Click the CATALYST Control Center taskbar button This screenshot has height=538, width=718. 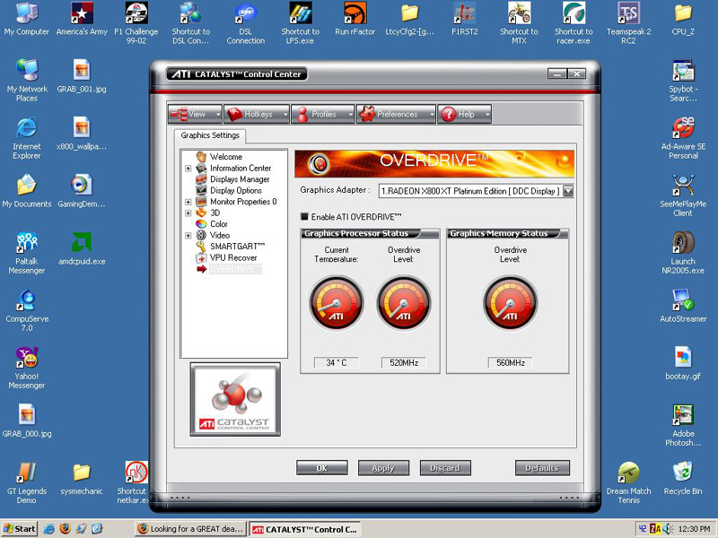pyautogui.click(x=304, y=529)
